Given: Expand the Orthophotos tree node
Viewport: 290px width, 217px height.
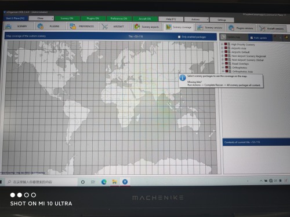Looking at the screenshot, I should point(223,67).
